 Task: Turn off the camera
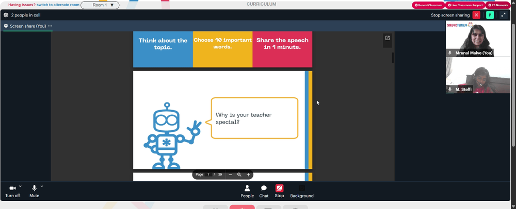12,191
